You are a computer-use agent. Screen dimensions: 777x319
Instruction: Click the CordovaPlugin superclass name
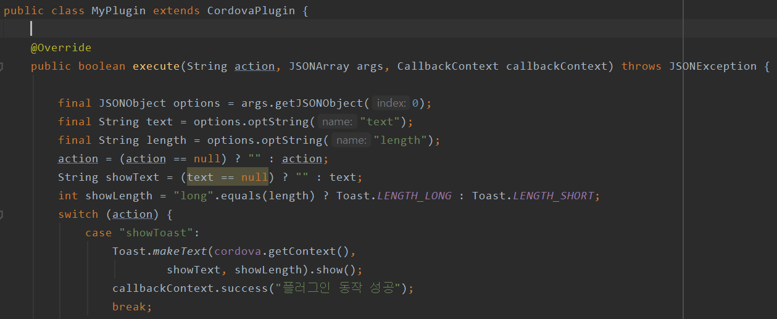coord(251,10)
